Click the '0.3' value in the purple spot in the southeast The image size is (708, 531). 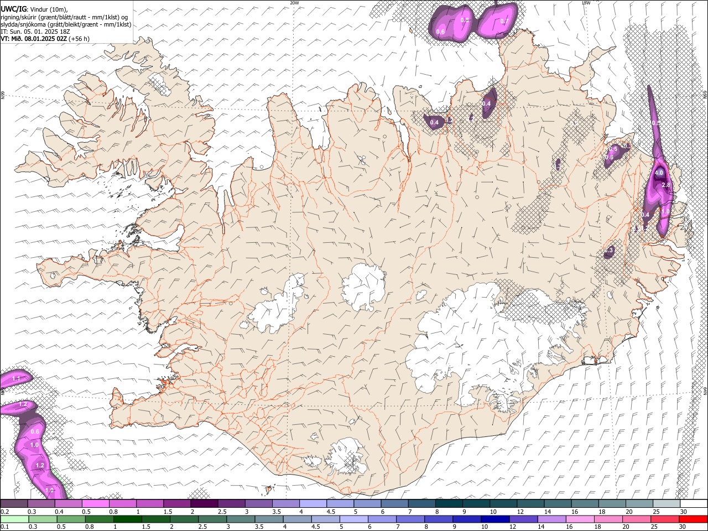pos(609,251)
